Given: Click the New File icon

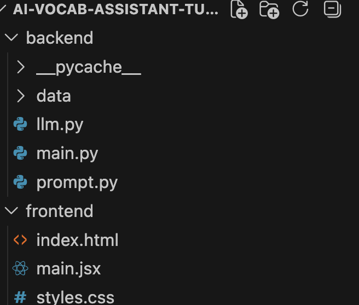Looking at the screenshot, I should (239, 9).
